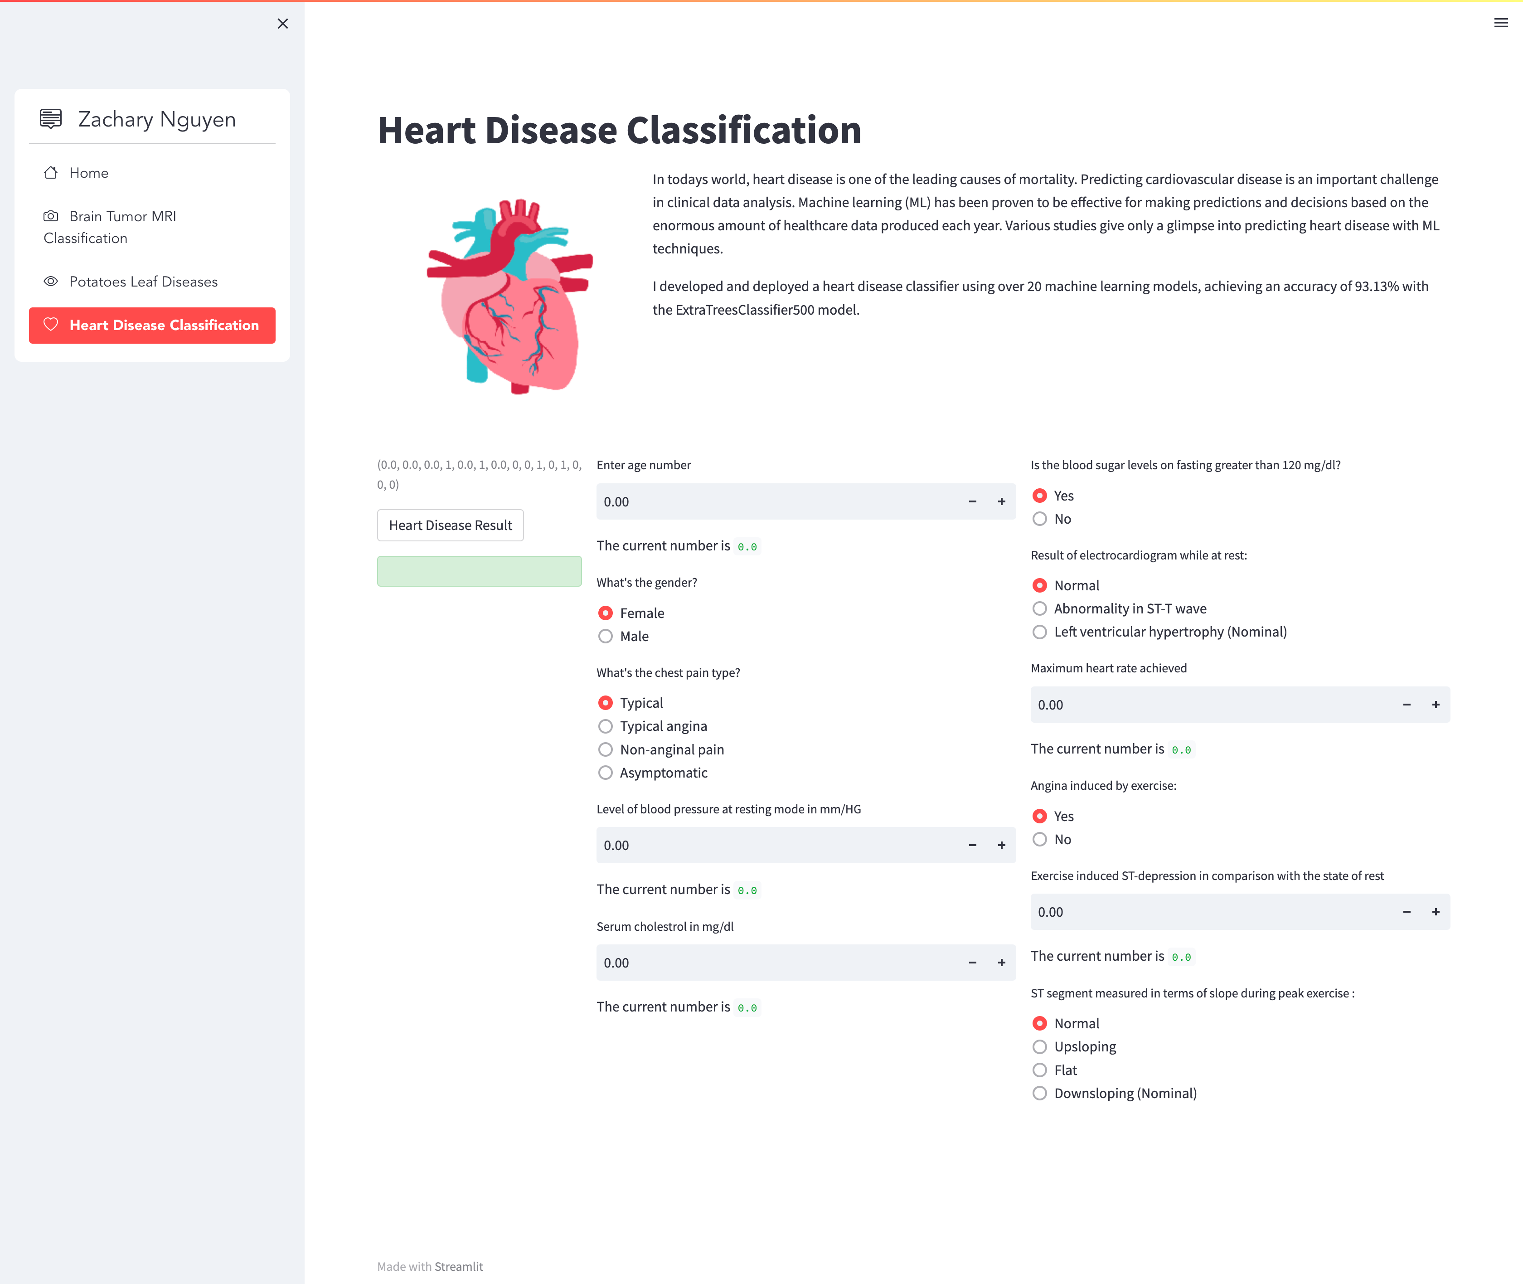This screenshot has height=1284, width=1523.
Task: Open the Streamlit link in the footer
Action: pos(458,1266)
